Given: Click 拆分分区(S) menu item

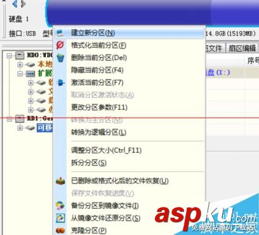Looking at the screenshot, I should (x=129, y=163).
